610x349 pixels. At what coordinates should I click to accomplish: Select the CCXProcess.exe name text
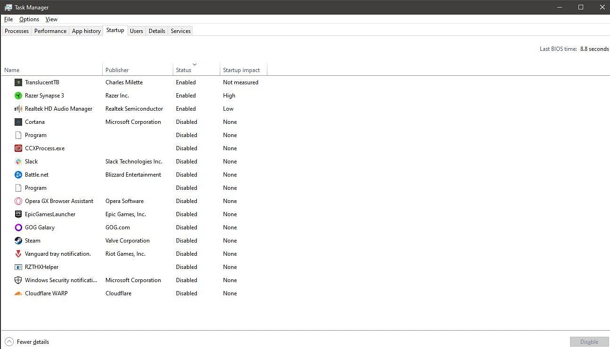click(x=45, y=148)
